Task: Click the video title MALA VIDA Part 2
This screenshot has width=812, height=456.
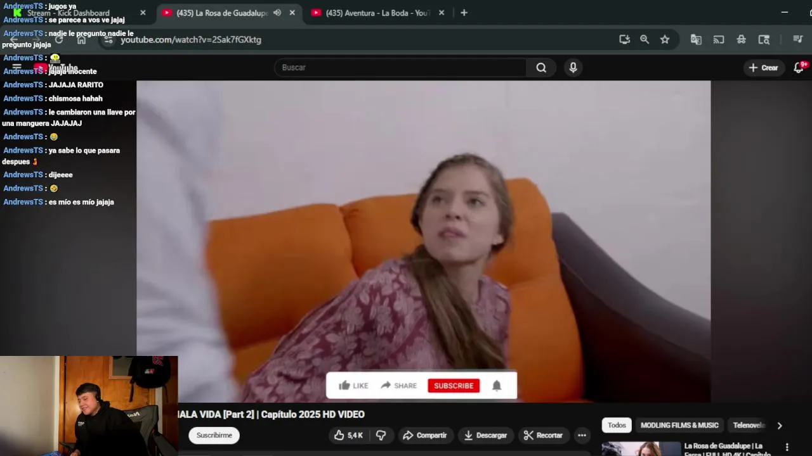Action: pyautogui.click(x=272, y=414)
